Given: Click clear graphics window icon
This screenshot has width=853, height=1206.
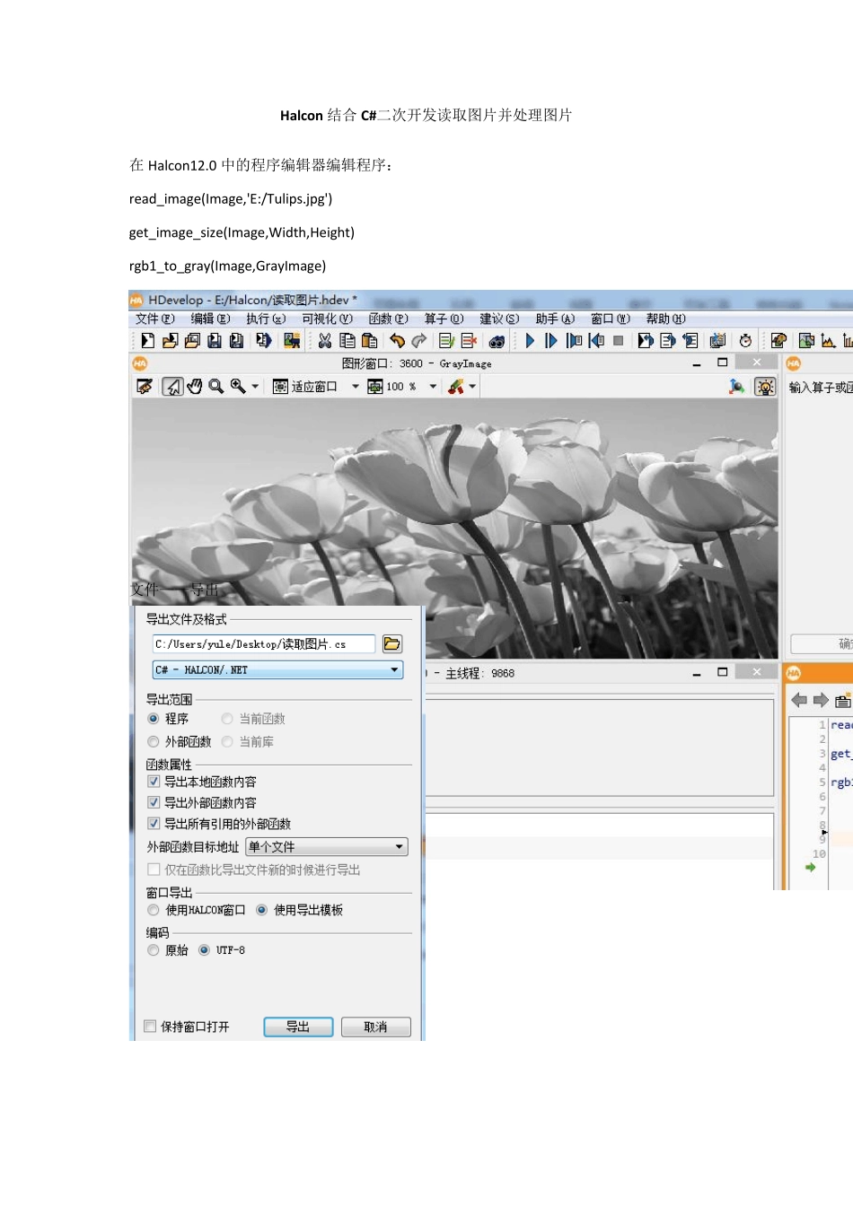Looking at the screenshot, I should tap(145, 387).
